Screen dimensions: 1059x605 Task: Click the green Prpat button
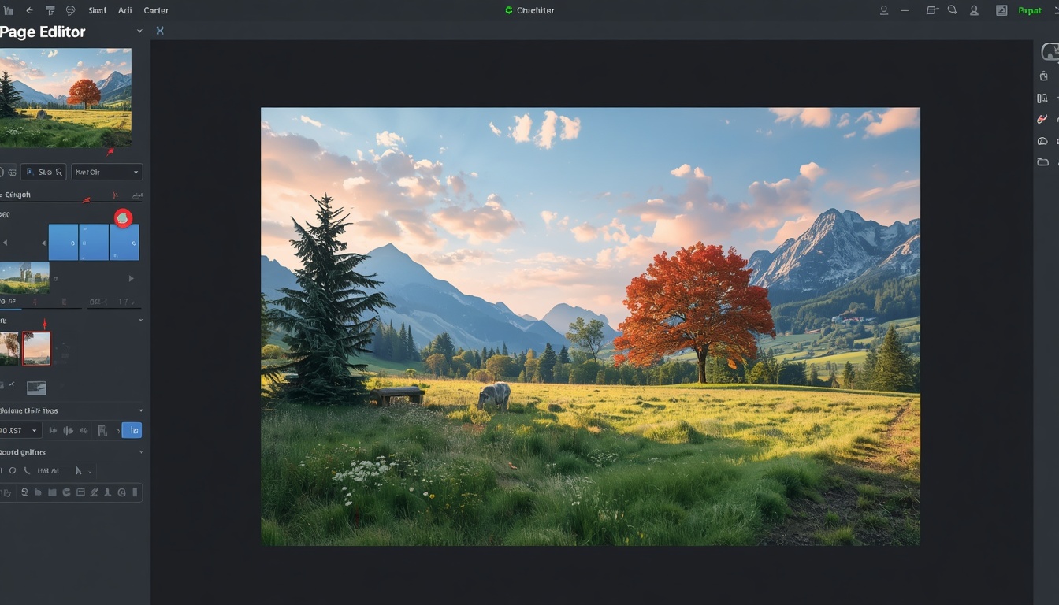[1030, 10]
